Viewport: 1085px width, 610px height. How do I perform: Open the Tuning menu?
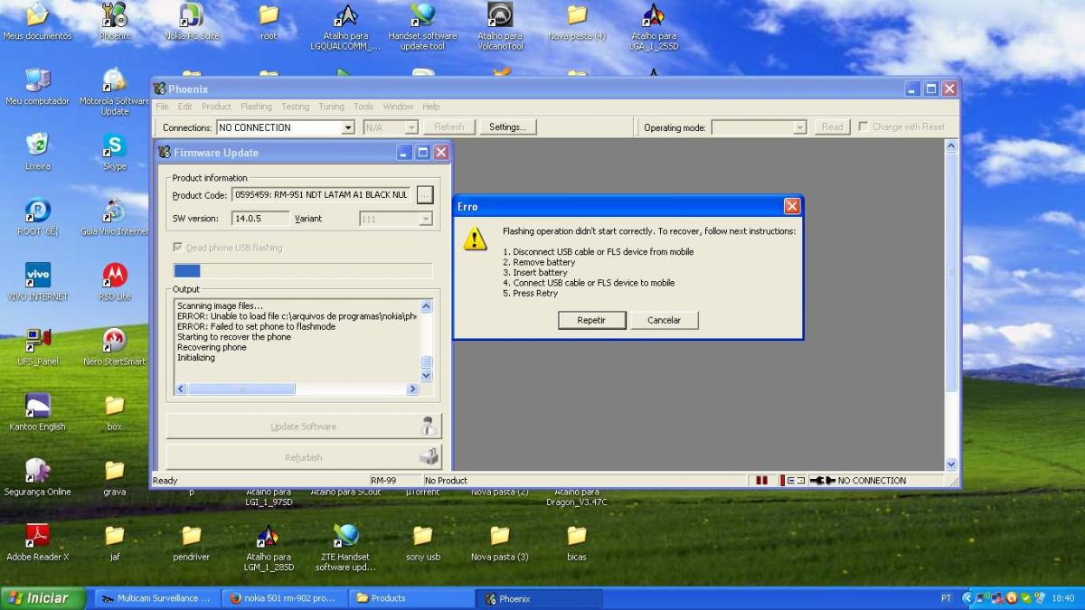331,107
